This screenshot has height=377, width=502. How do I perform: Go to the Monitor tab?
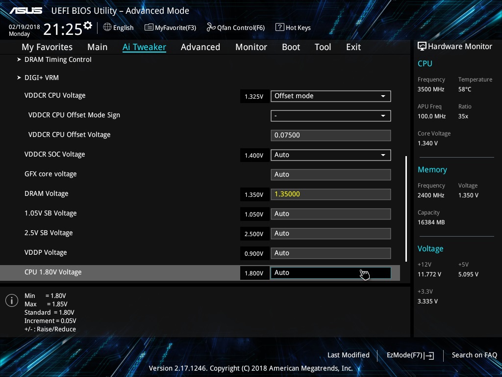click(251, 47)
